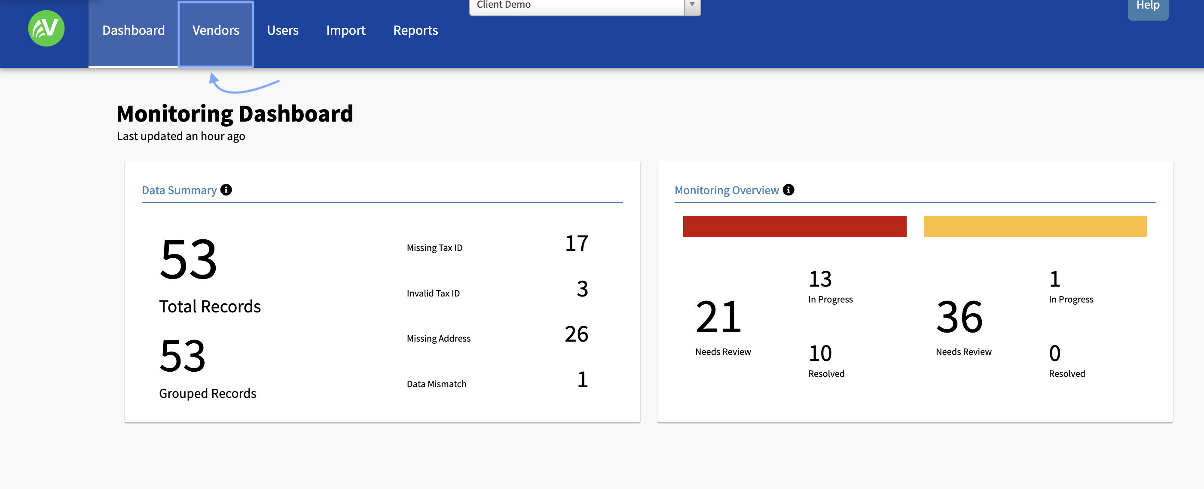Click the red status bar
1204x489 pixels.
tap(794, 227)
